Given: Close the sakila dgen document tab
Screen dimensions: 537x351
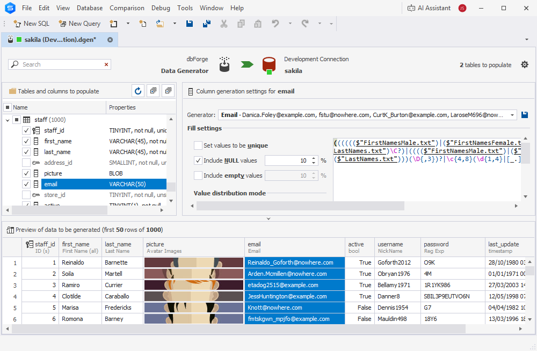Looking at the screenshot, I should (x=110, y=40).
